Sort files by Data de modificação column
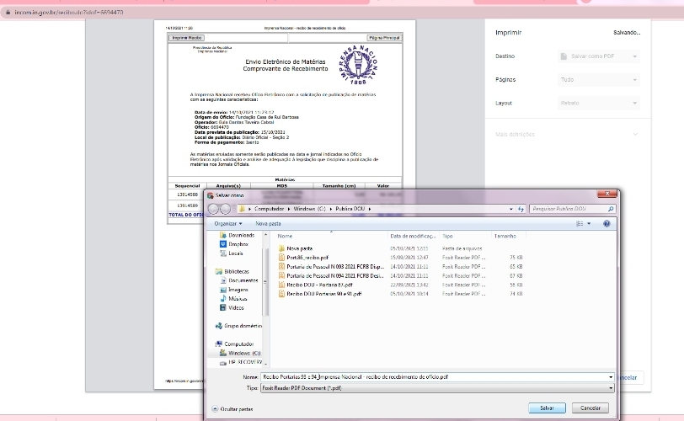Viewport: 684px width, 421px height. [x=411, y=237]
